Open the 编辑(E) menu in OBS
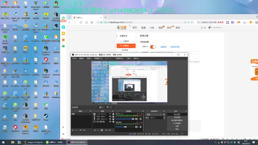This screenshot has height=145, width=258. [82, 58]
